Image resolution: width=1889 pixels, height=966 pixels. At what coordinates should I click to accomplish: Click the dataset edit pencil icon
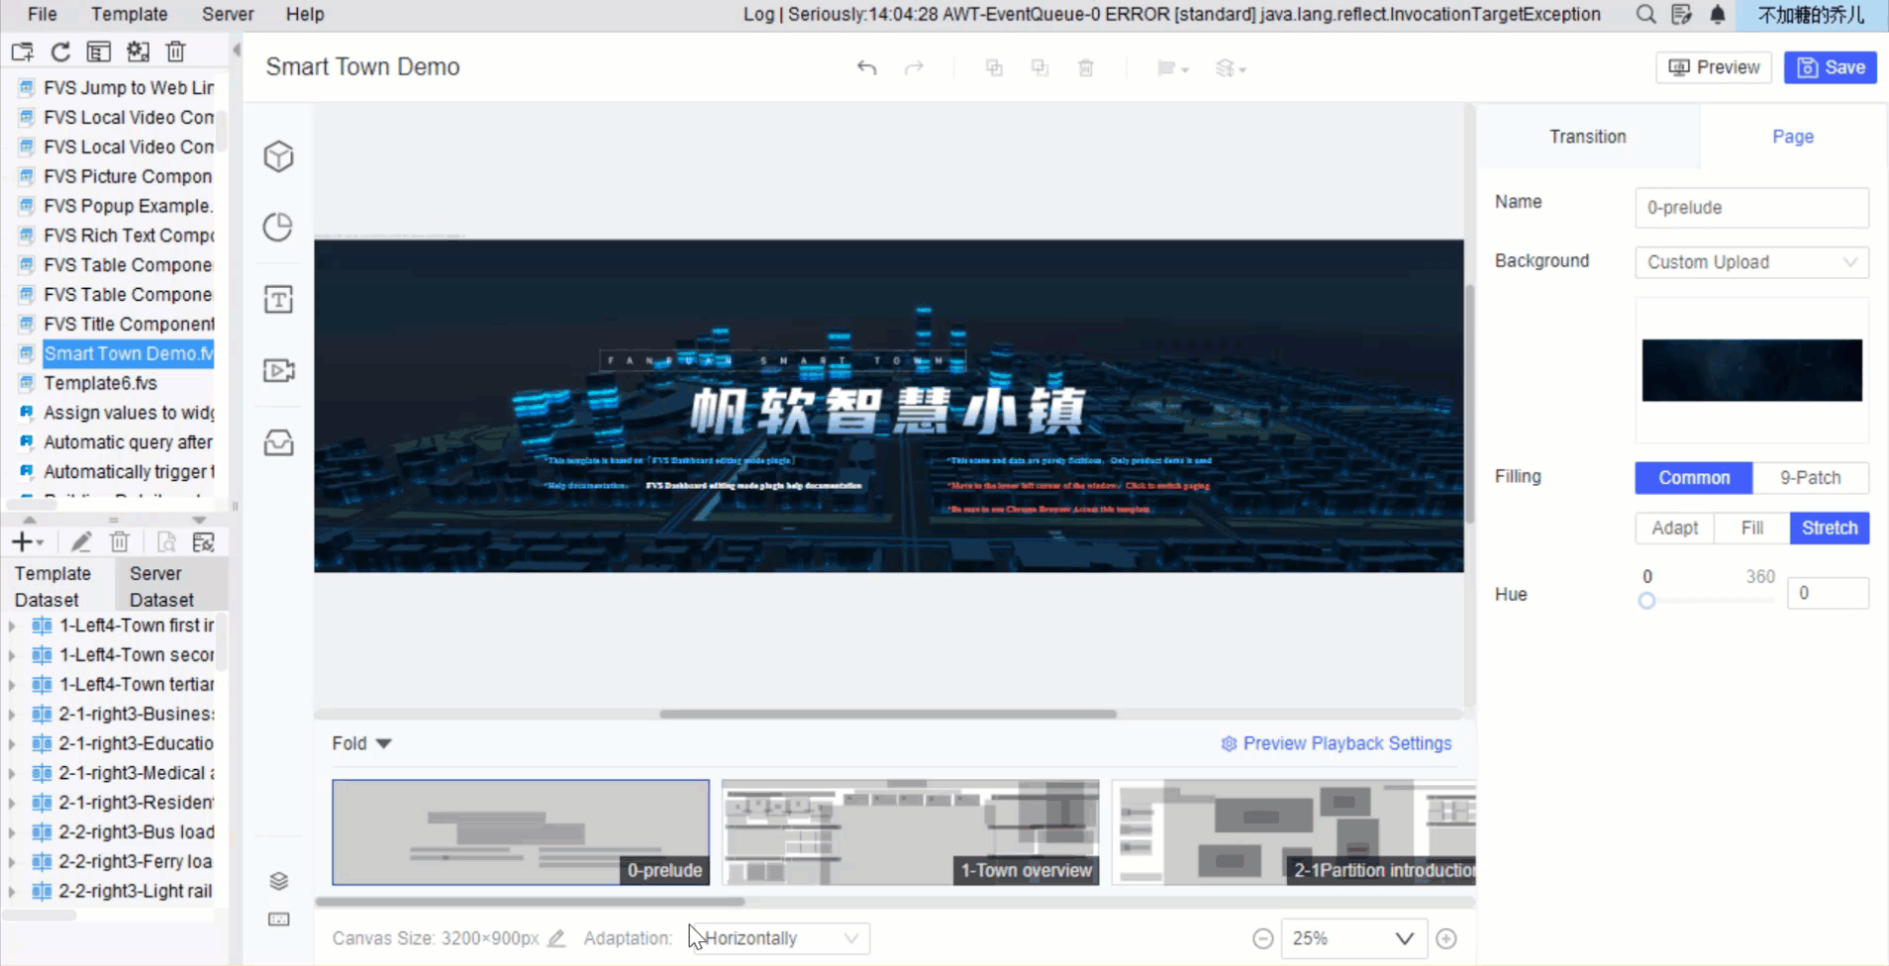[x=81, y=541]
